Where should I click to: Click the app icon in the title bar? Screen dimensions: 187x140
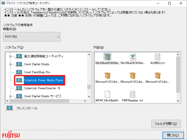tap(3, 3)
